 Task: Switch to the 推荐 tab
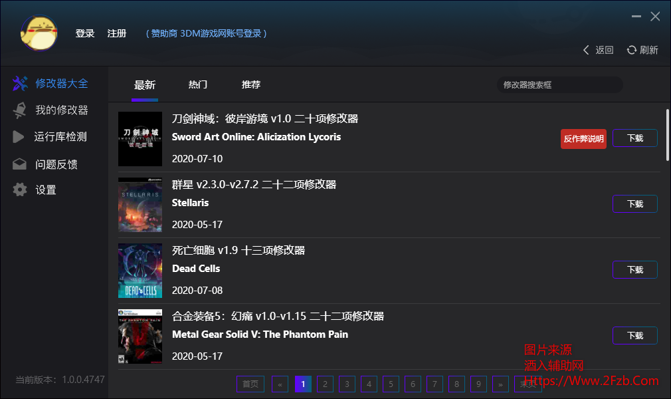pos(250,85)
